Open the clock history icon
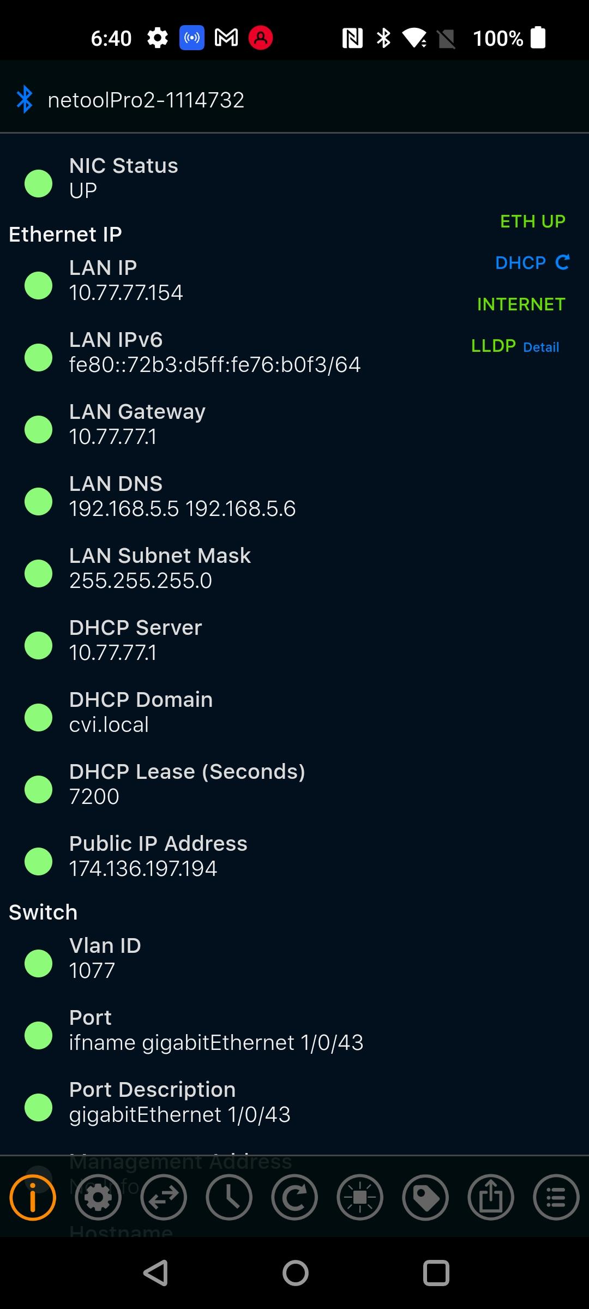The width and height of the screenshot is (589, 1309). [x=229, y=1198]
